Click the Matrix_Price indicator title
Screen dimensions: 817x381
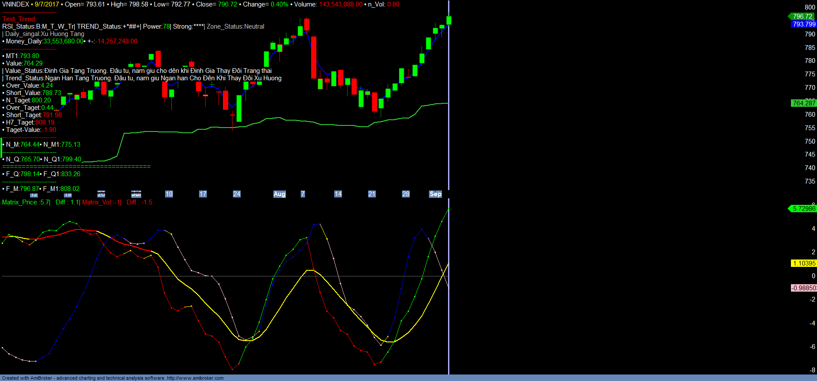pos(26,202)
